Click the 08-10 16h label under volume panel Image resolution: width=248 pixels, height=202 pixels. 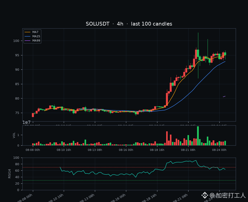(x=64, y=150)
